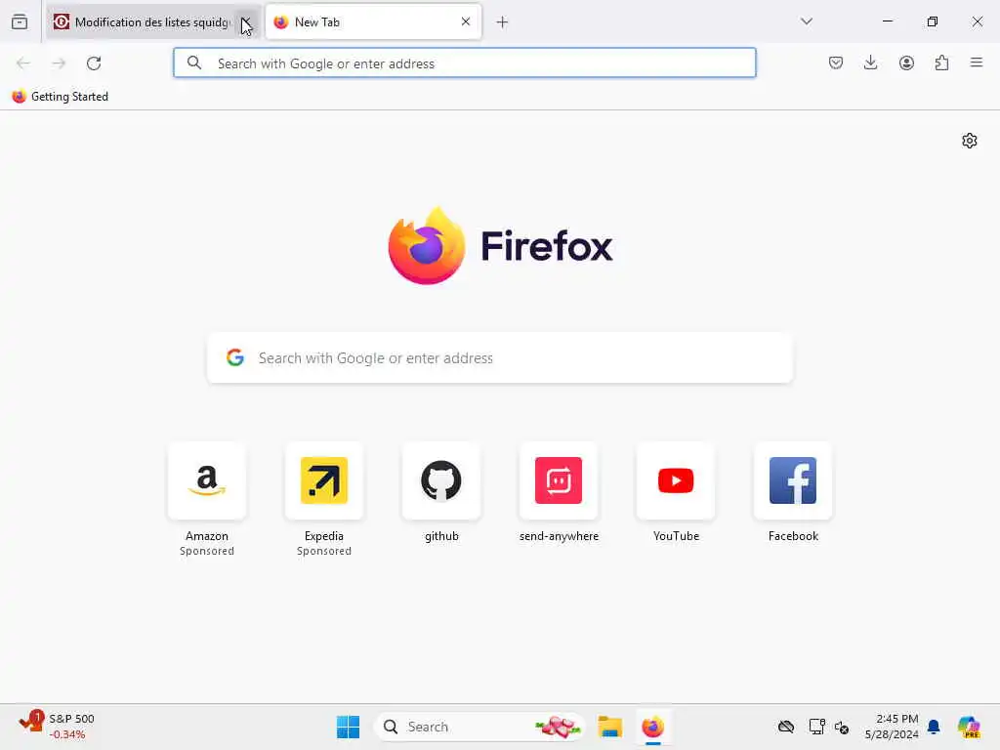This screenshot has width=1000, height=750.
Task: Reload the current page
Action: (94, 63)
